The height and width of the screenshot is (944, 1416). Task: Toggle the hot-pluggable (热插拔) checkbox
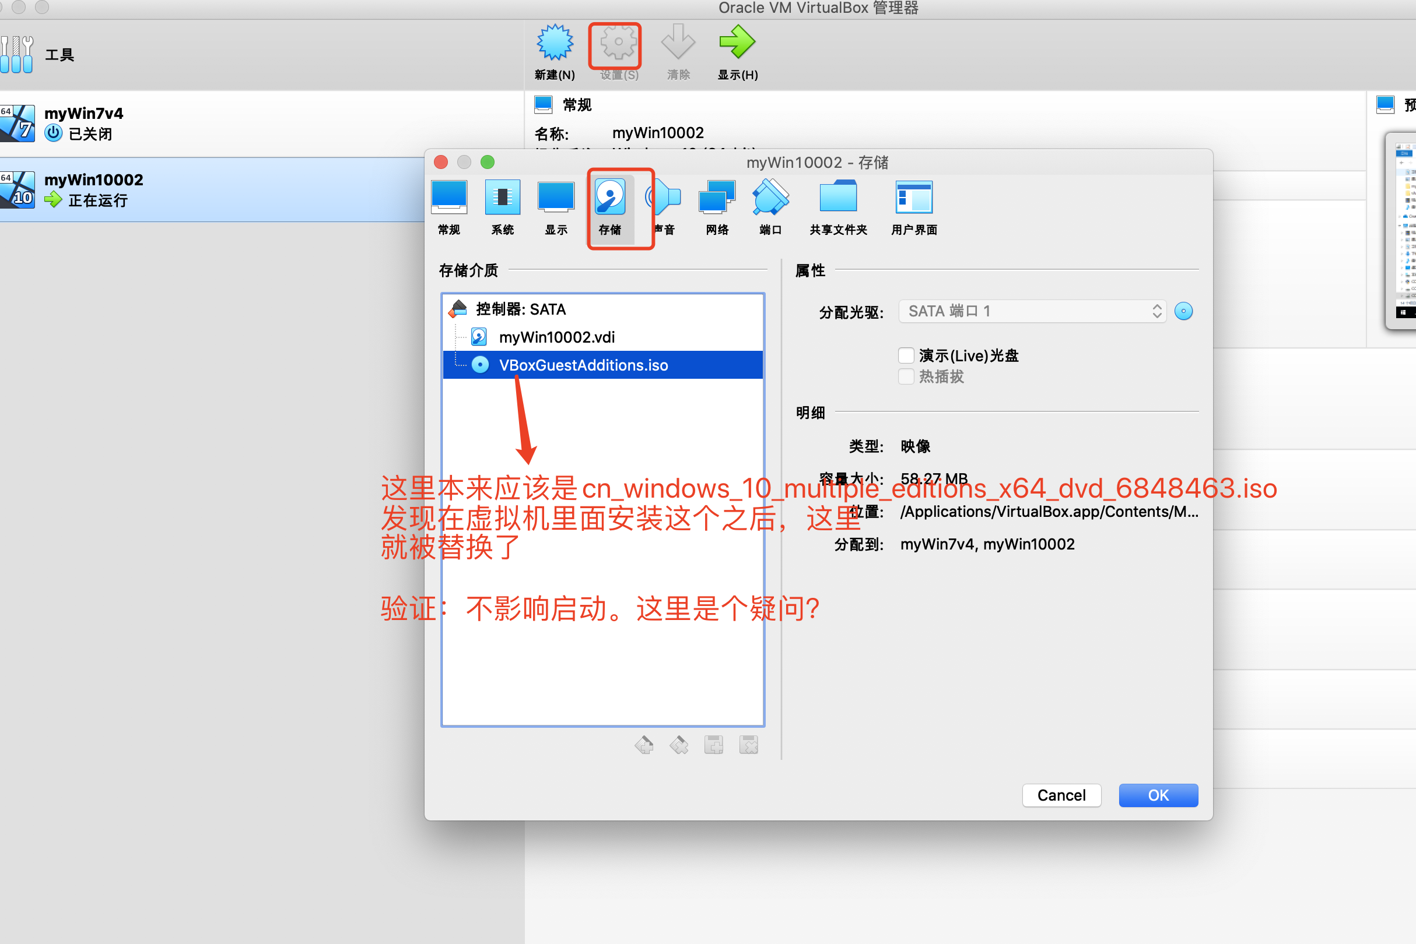(x=906, y=377)
